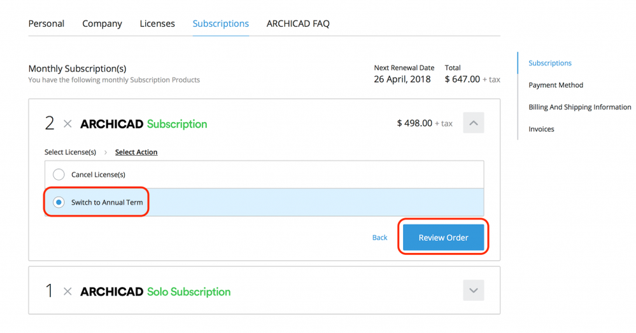The image size is (636, 333).
Task: Open the Personal tab
Action: click(x=46, y=24)
